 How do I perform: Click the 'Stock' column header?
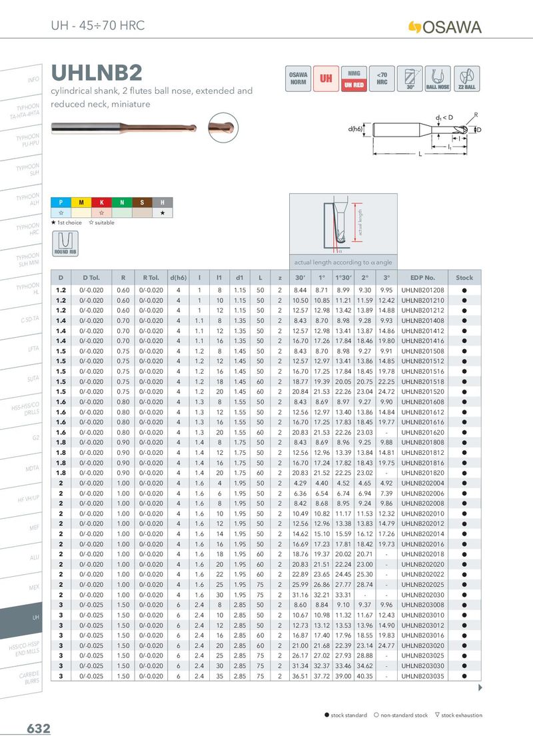pyautogui.click(x=464, y=278)
